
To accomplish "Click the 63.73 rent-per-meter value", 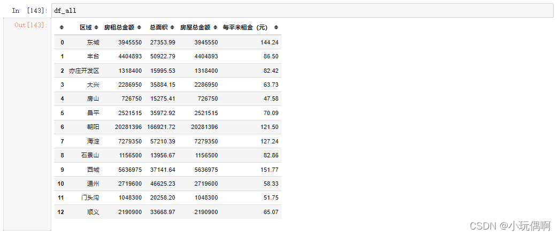I will click(271, 85).
